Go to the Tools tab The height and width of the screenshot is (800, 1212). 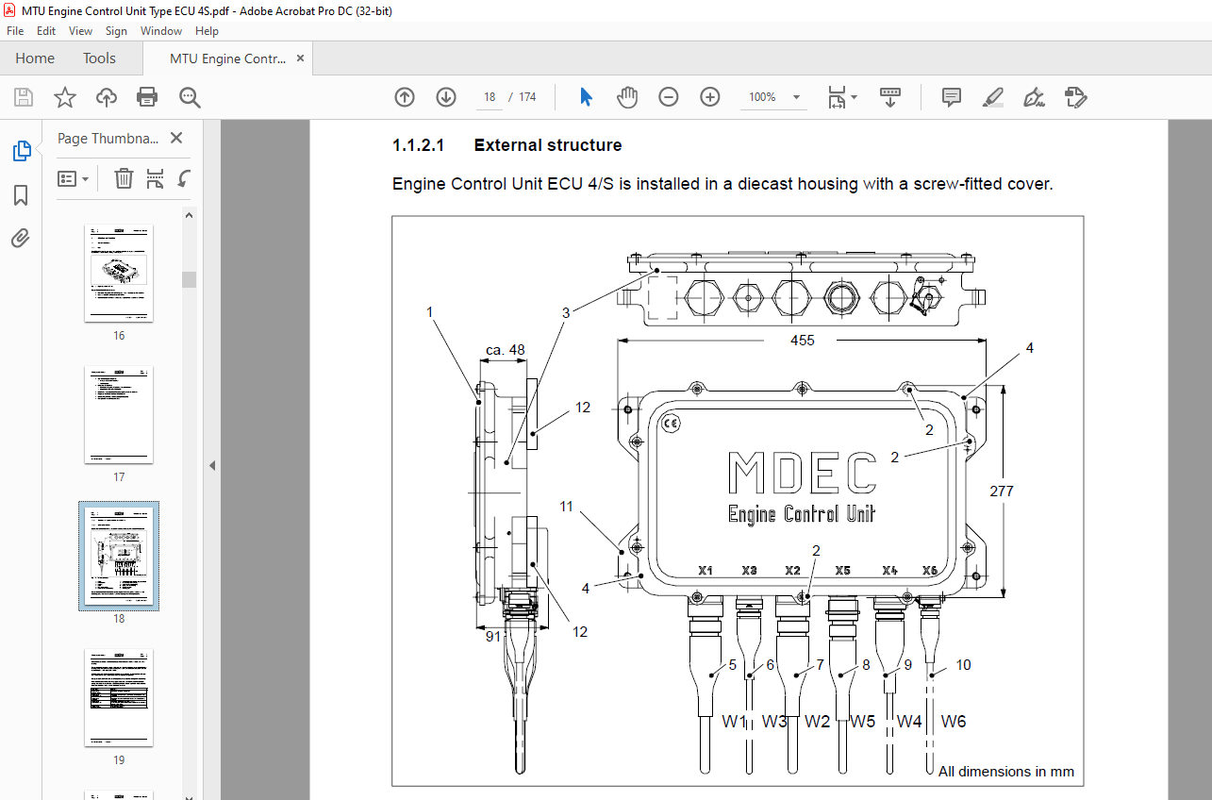point(99,58)
